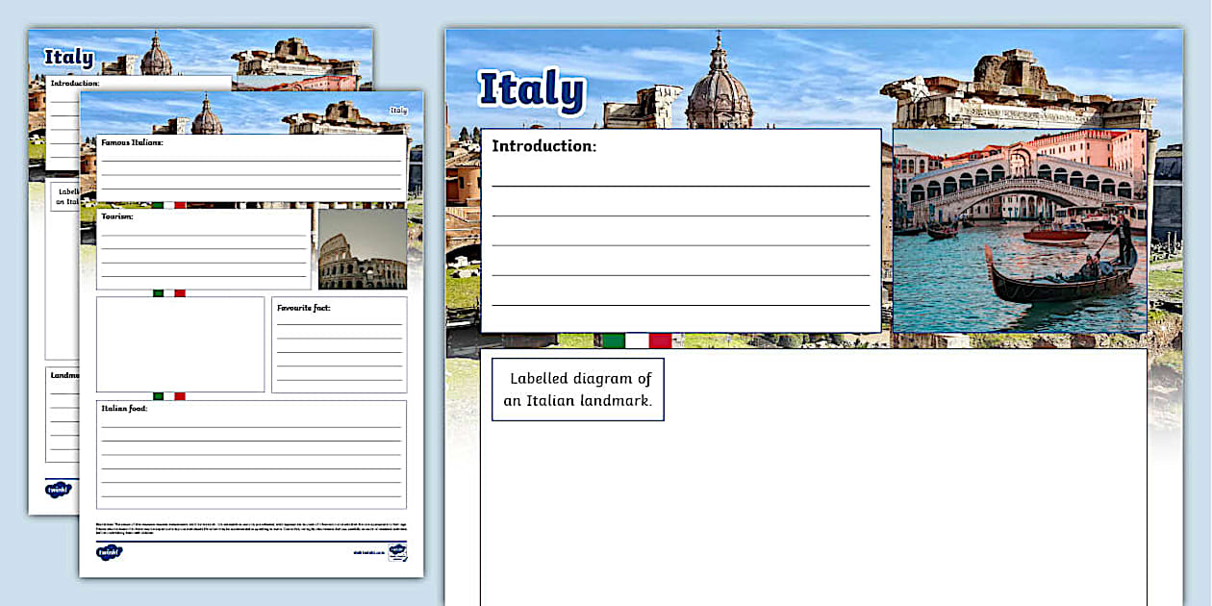Click the Colosseum photo
Image resolution: width=1212 pixels, height=606 pixels.
click(x=363, y=250)
